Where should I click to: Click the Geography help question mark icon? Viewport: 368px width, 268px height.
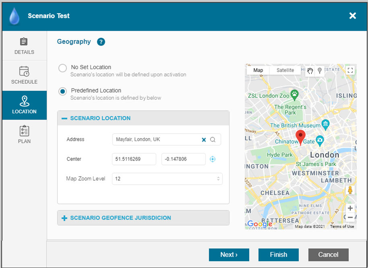click(x=101, y=42)
